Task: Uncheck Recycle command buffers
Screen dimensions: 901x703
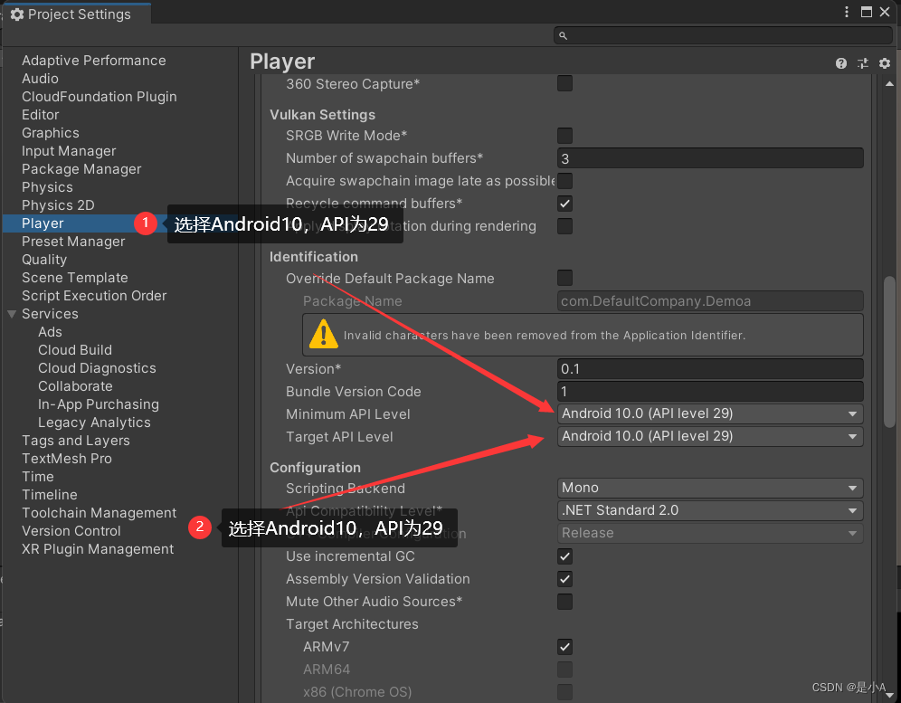Action: point(564,204)
